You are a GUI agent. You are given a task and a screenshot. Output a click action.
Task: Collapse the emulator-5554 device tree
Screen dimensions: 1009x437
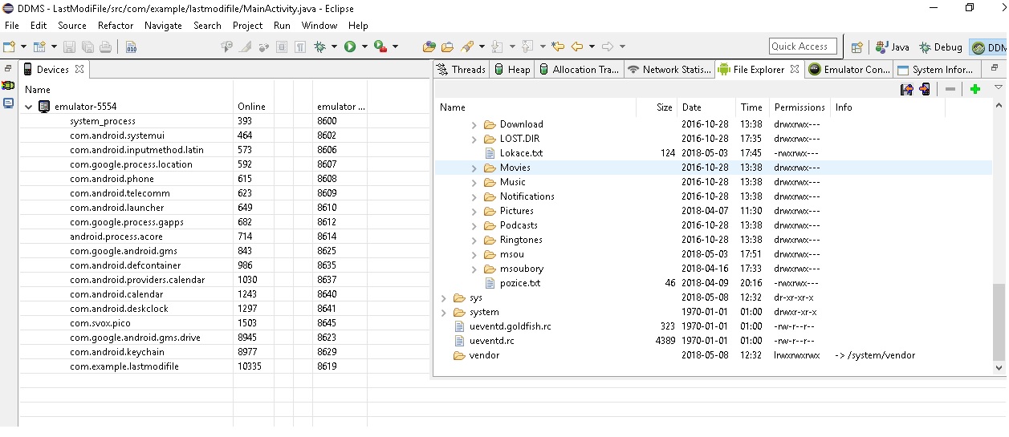pyautogui.click(x=29, y=107)
